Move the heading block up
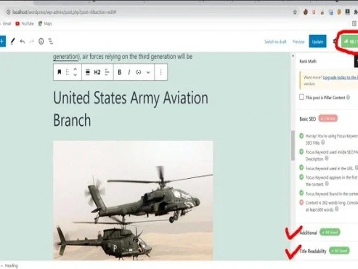The image size is (358, 269). click(x=75, y=69)
